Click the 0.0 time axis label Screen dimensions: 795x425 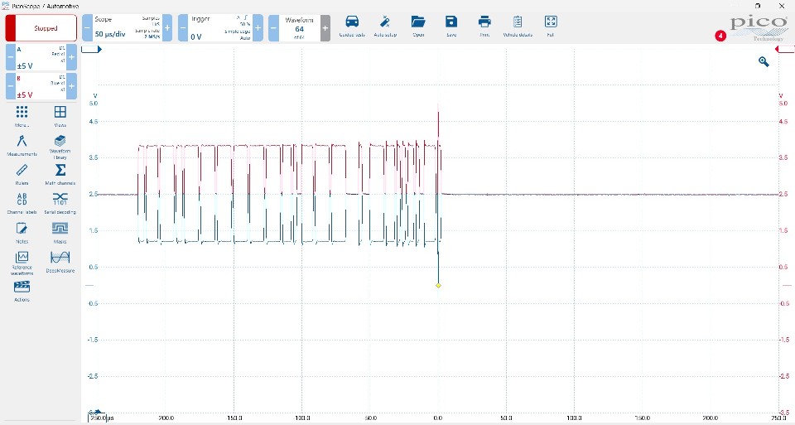tap(438, 418)
